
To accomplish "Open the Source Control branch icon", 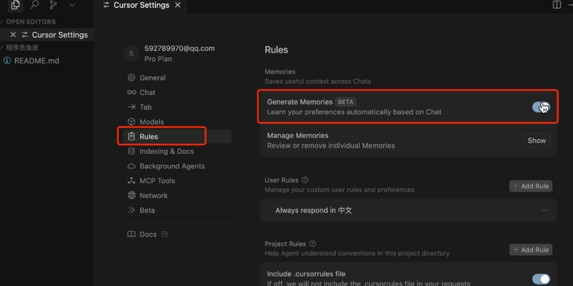I will (x=54, y=5).
